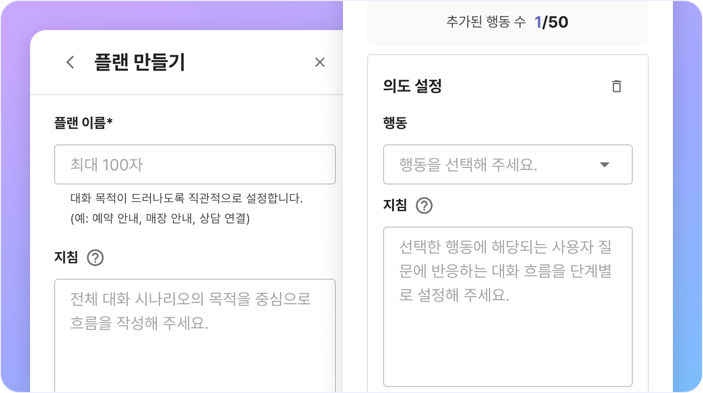Click the 1/50 action count value

(x=551, y=23)
